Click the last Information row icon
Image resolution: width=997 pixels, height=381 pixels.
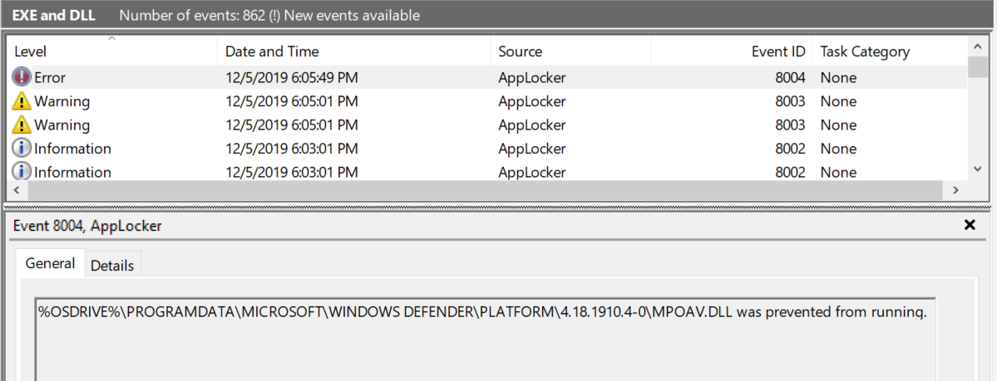22,172
